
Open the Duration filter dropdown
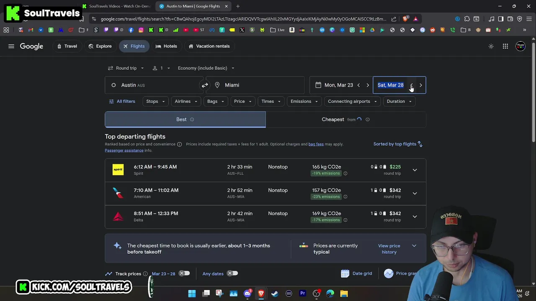coord(399,102)
